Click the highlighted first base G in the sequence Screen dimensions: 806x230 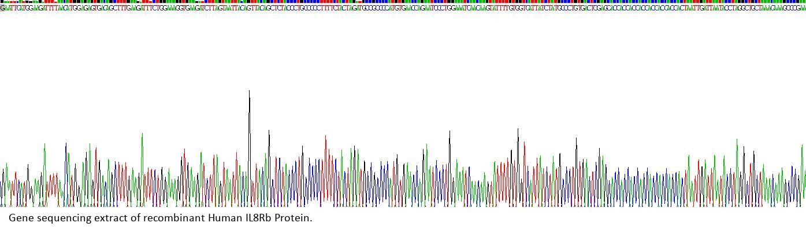2,8
